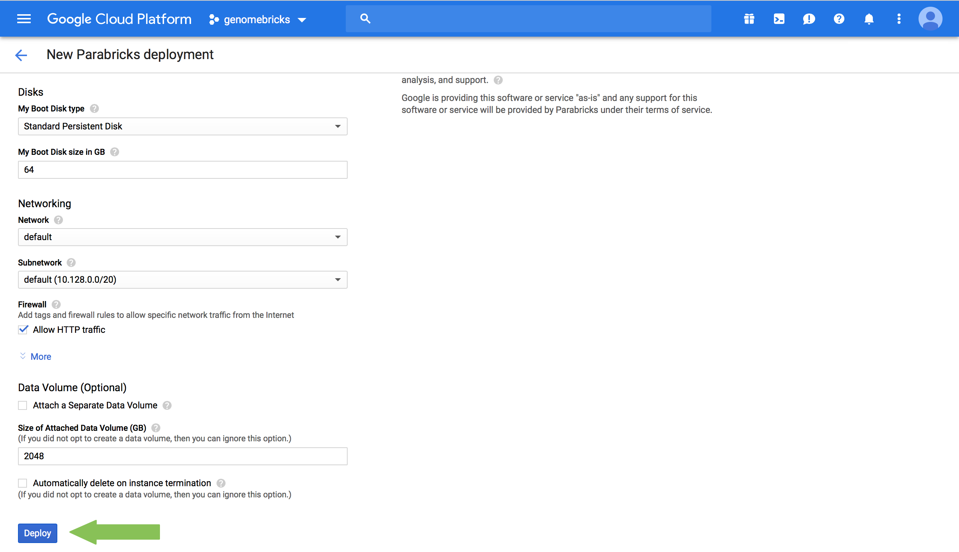Open the free trial gift icon
The image size is (959, 552).
coord(749,19)
